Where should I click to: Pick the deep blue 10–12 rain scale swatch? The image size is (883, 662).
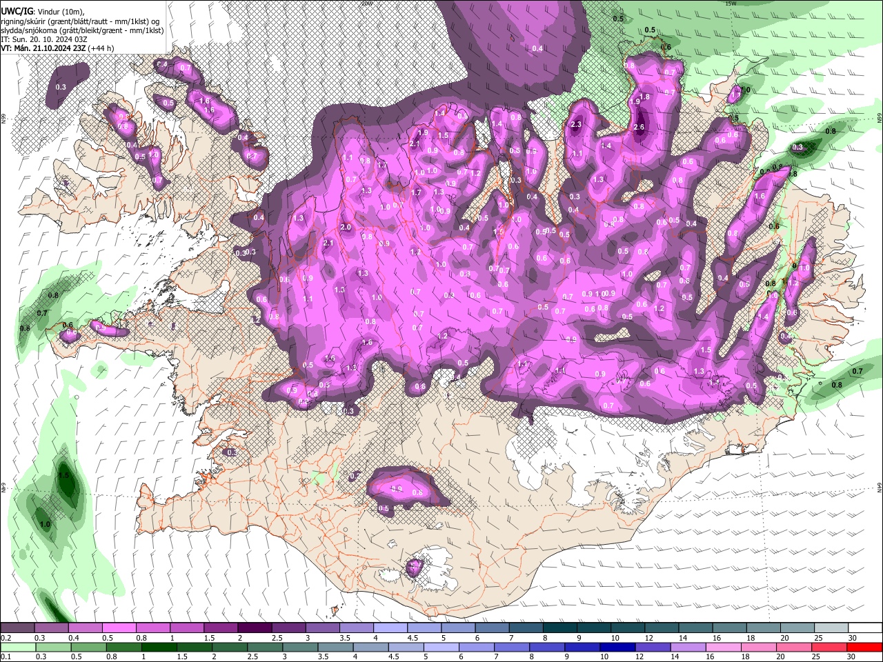(x=617, y=648)
